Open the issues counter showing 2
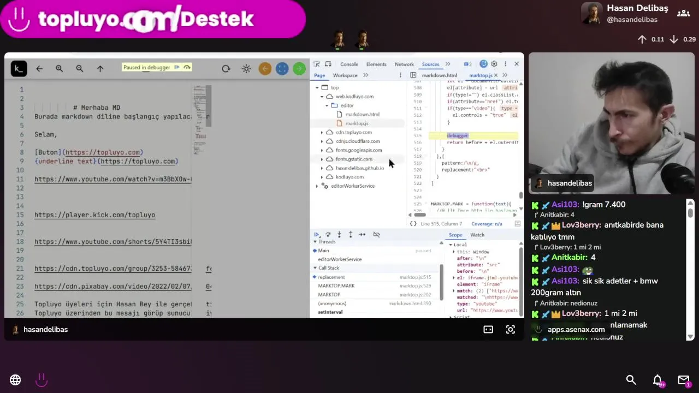 point(467,64)
